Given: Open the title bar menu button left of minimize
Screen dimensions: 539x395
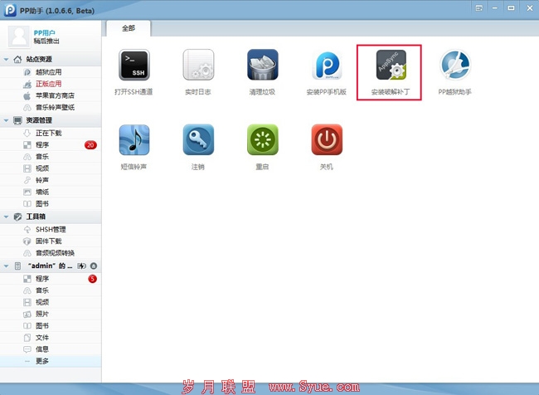Looking at the screenshot, I should point(478,8).
